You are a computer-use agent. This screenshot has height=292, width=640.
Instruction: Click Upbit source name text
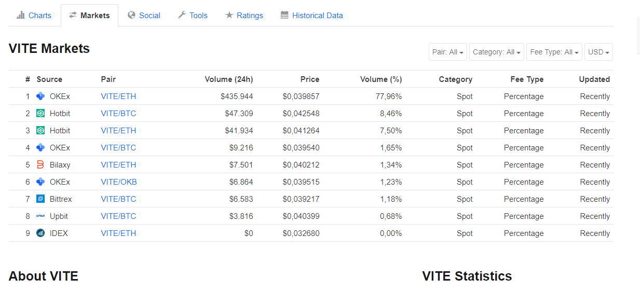coord(59,216)
